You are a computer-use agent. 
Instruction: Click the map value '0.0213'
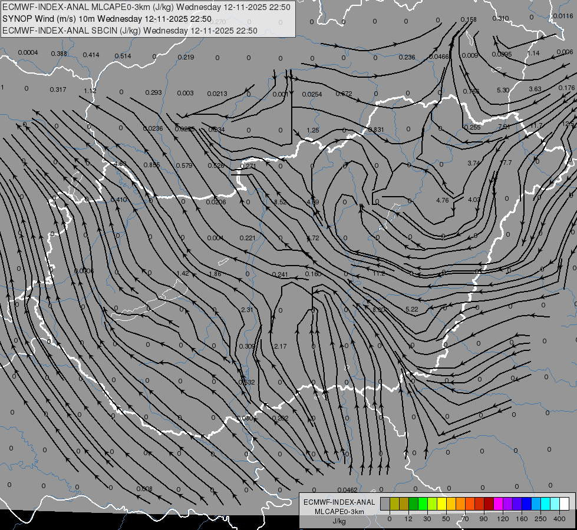(217, 94)
